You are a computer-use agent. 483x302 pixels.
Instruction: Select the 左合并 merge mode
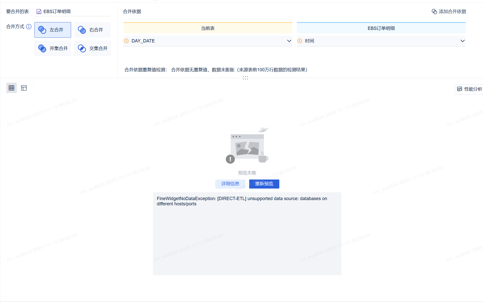coord(53,30)
